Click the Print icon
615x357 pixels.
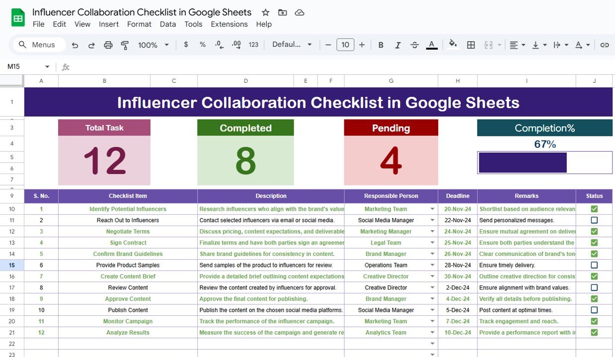pos(108,45)
